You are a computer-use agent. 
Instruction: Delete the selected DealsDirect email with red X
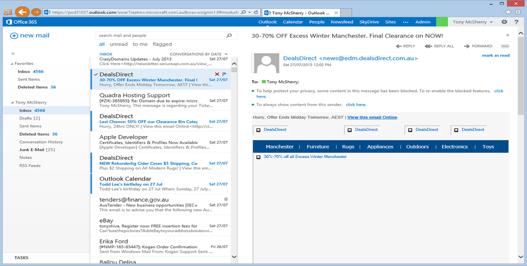[217, 74]
